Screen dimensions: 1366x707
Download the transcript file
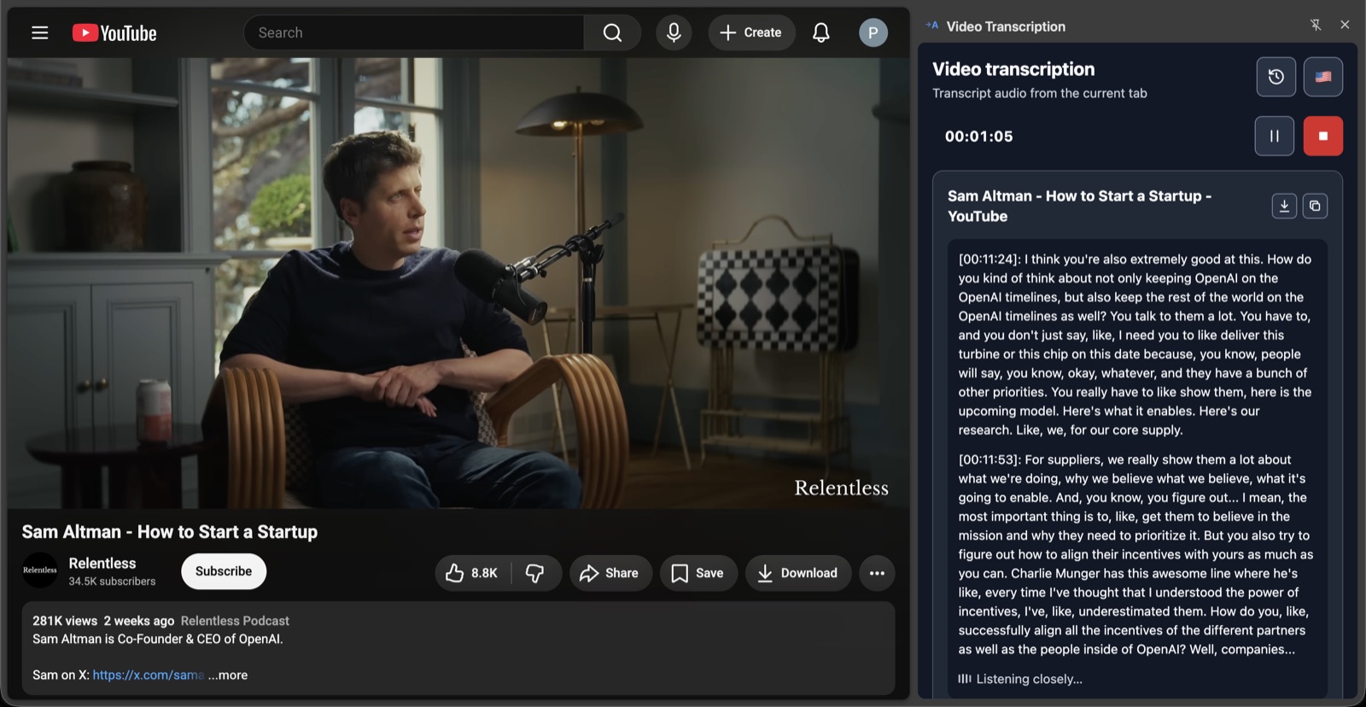tap(1284, 206)
